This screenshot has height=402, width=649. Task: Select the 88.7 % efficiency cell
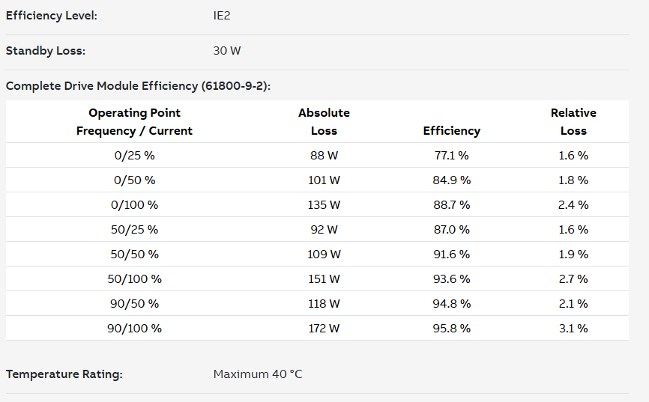click(451, 204)
